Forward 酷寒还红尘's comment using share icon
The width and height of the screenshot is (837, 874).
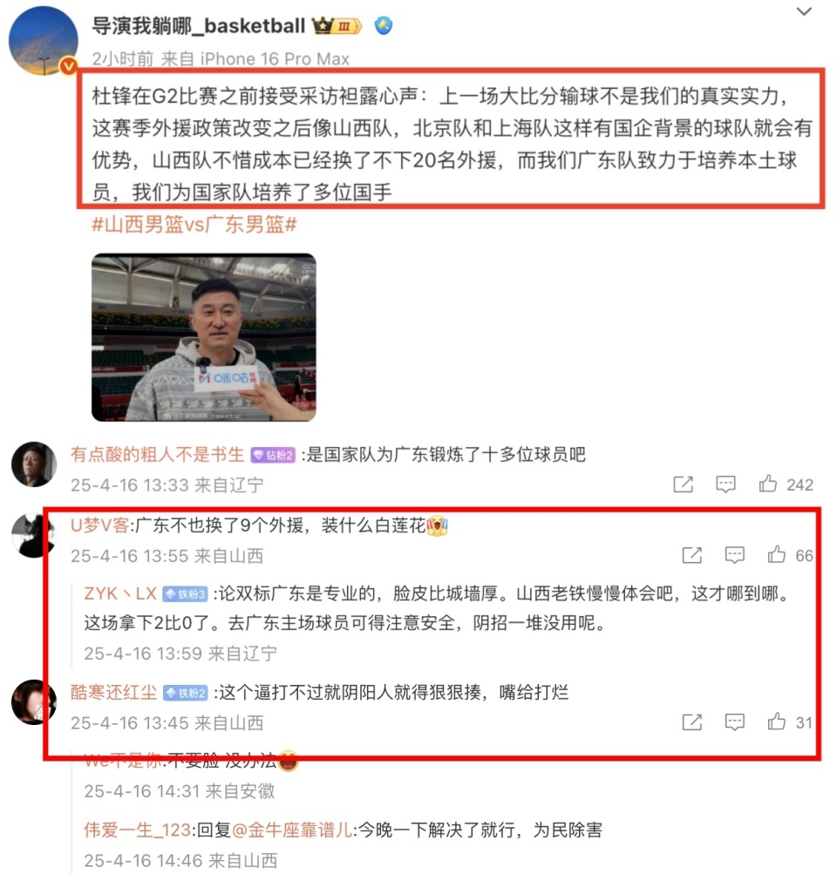[x=692, y=722]
